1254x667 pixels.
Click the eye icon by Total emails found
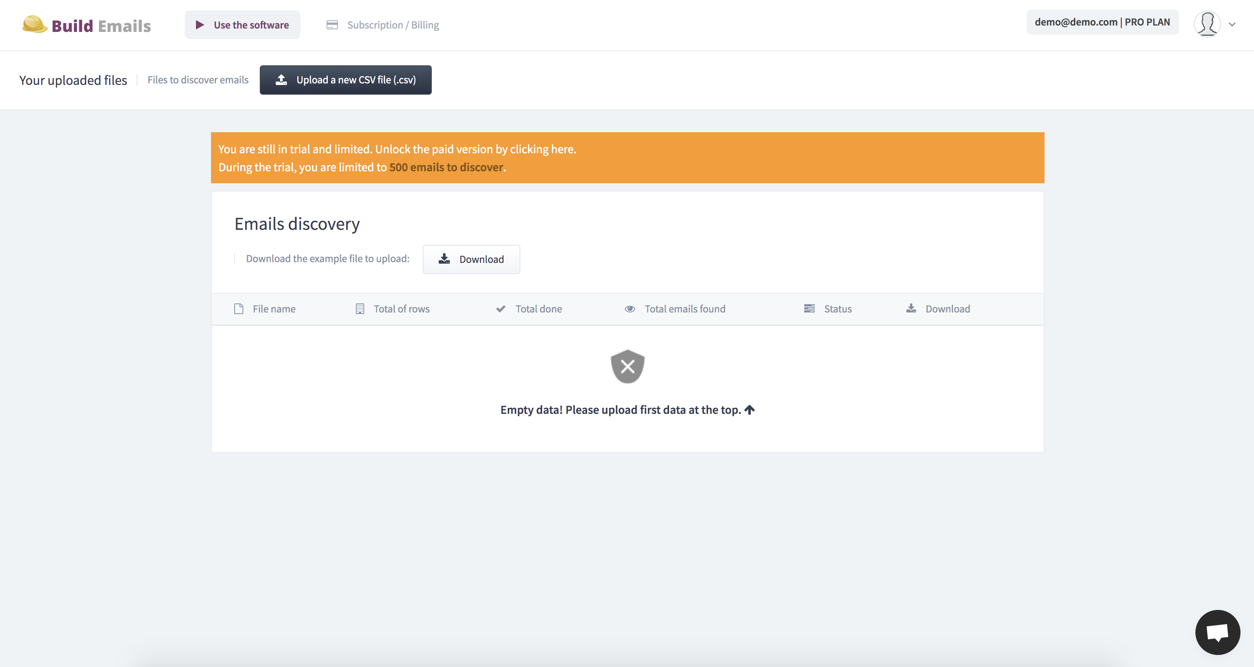click(630, 309)
